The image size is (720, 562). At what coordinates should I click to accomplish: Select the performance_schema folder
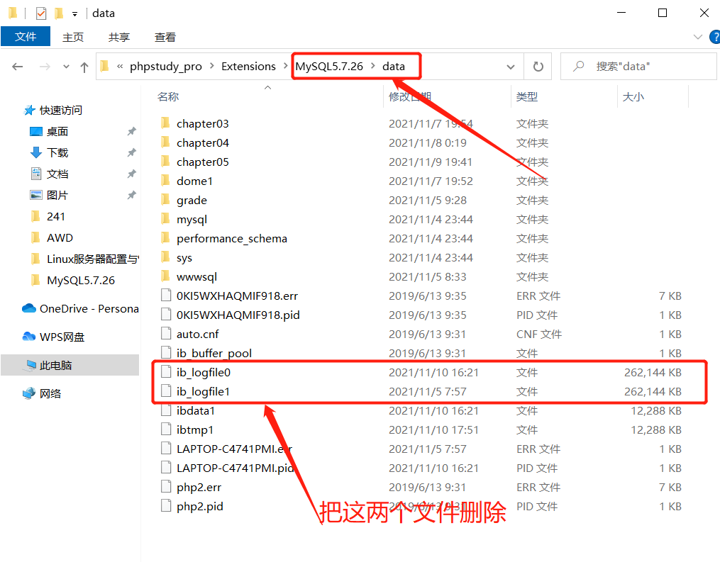coord(231,239)
